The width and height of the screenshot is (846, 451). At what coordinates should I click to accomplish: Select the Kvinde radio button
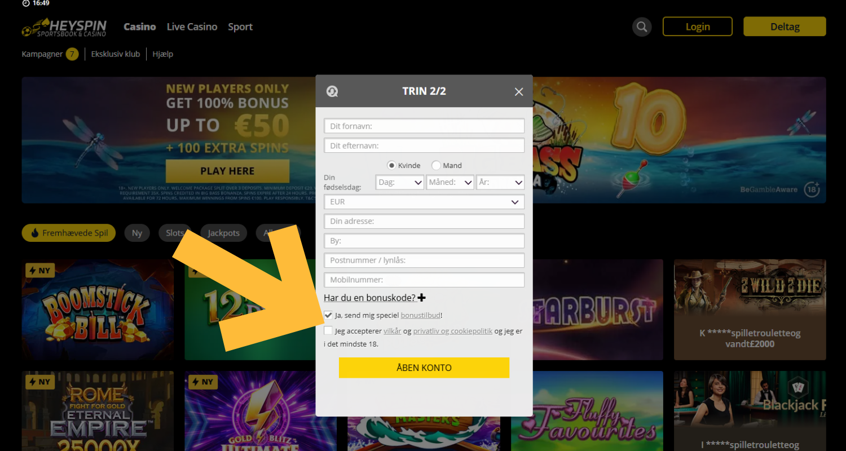391,165
